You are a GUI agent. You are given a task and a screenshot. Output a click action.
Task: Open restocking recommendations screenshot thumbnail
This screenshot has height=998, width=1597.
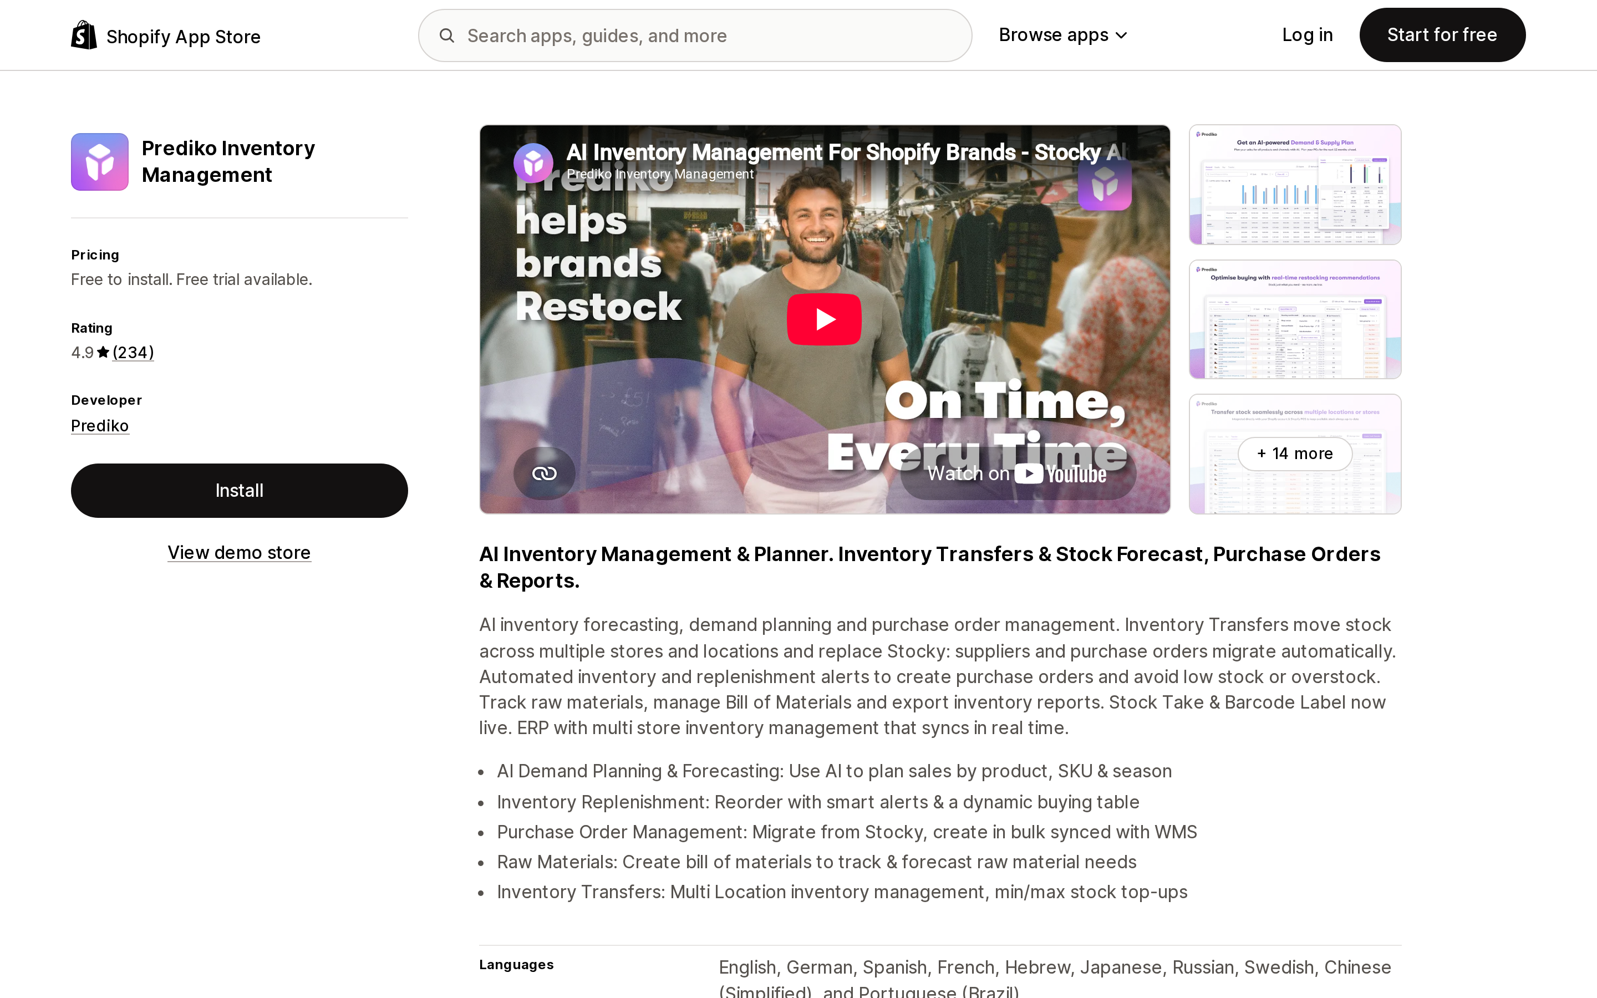coord(1295,319)
